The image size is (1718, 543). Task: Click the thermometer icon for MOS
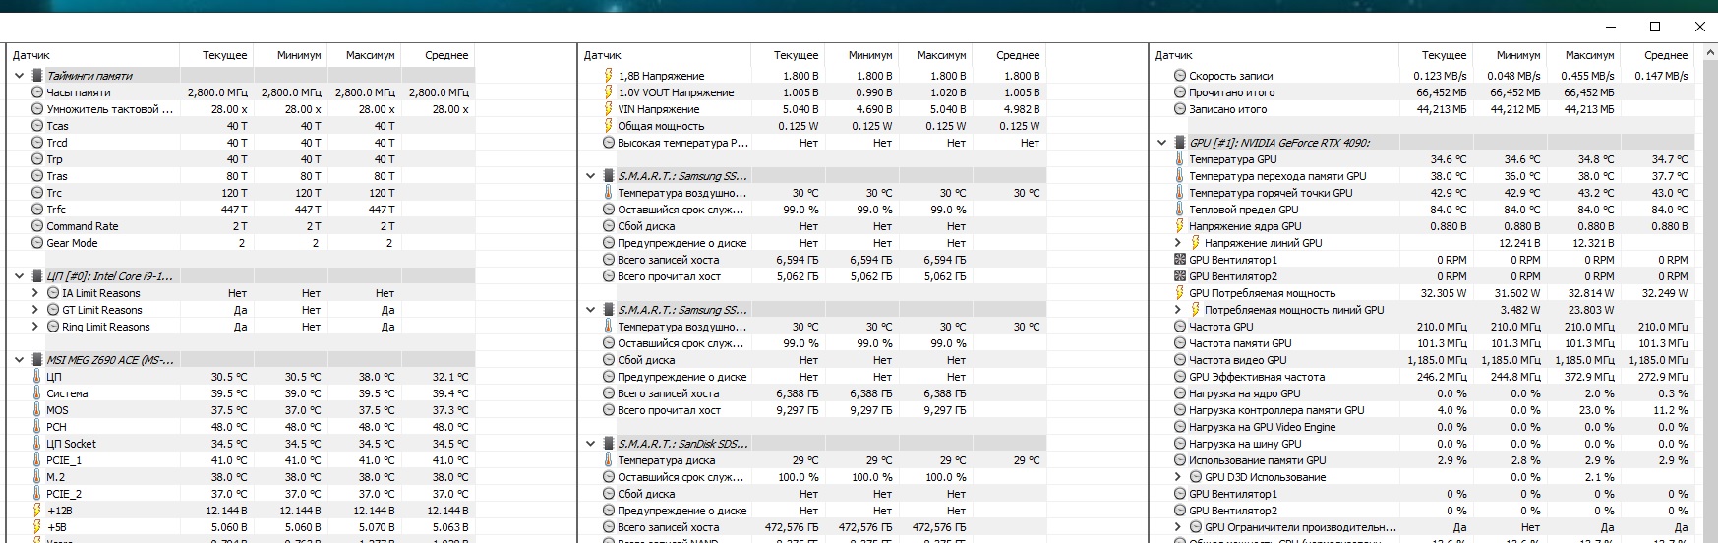[37, 410]
